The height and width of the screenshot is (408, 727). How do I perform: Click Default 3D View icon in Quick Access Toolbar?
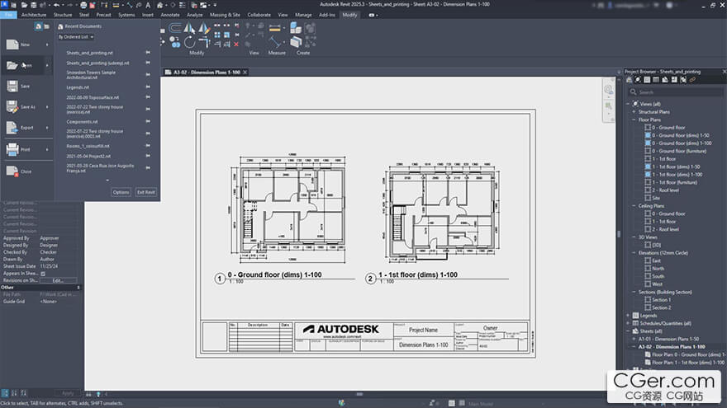(160, 5)
